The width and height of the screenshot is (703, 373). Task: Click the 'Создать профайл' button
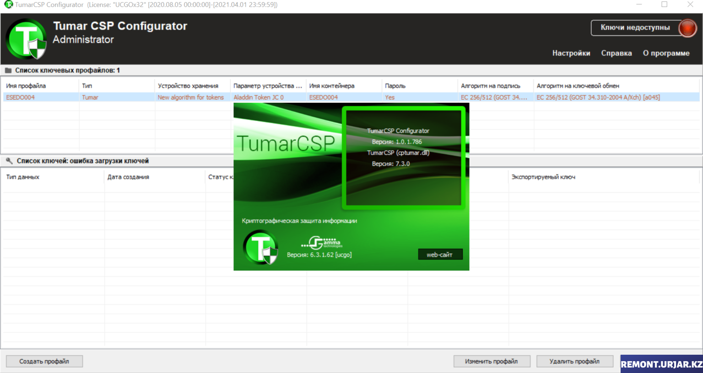coord(44,361)
